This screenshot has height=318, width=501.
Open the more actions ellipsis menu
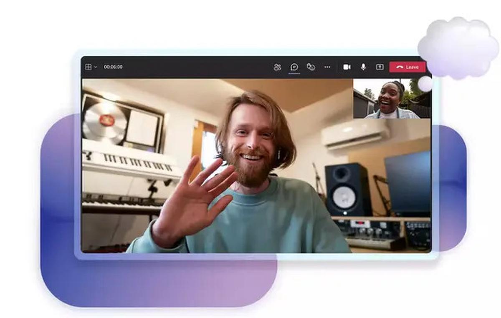pyautogui.click(x=327, y=67)
